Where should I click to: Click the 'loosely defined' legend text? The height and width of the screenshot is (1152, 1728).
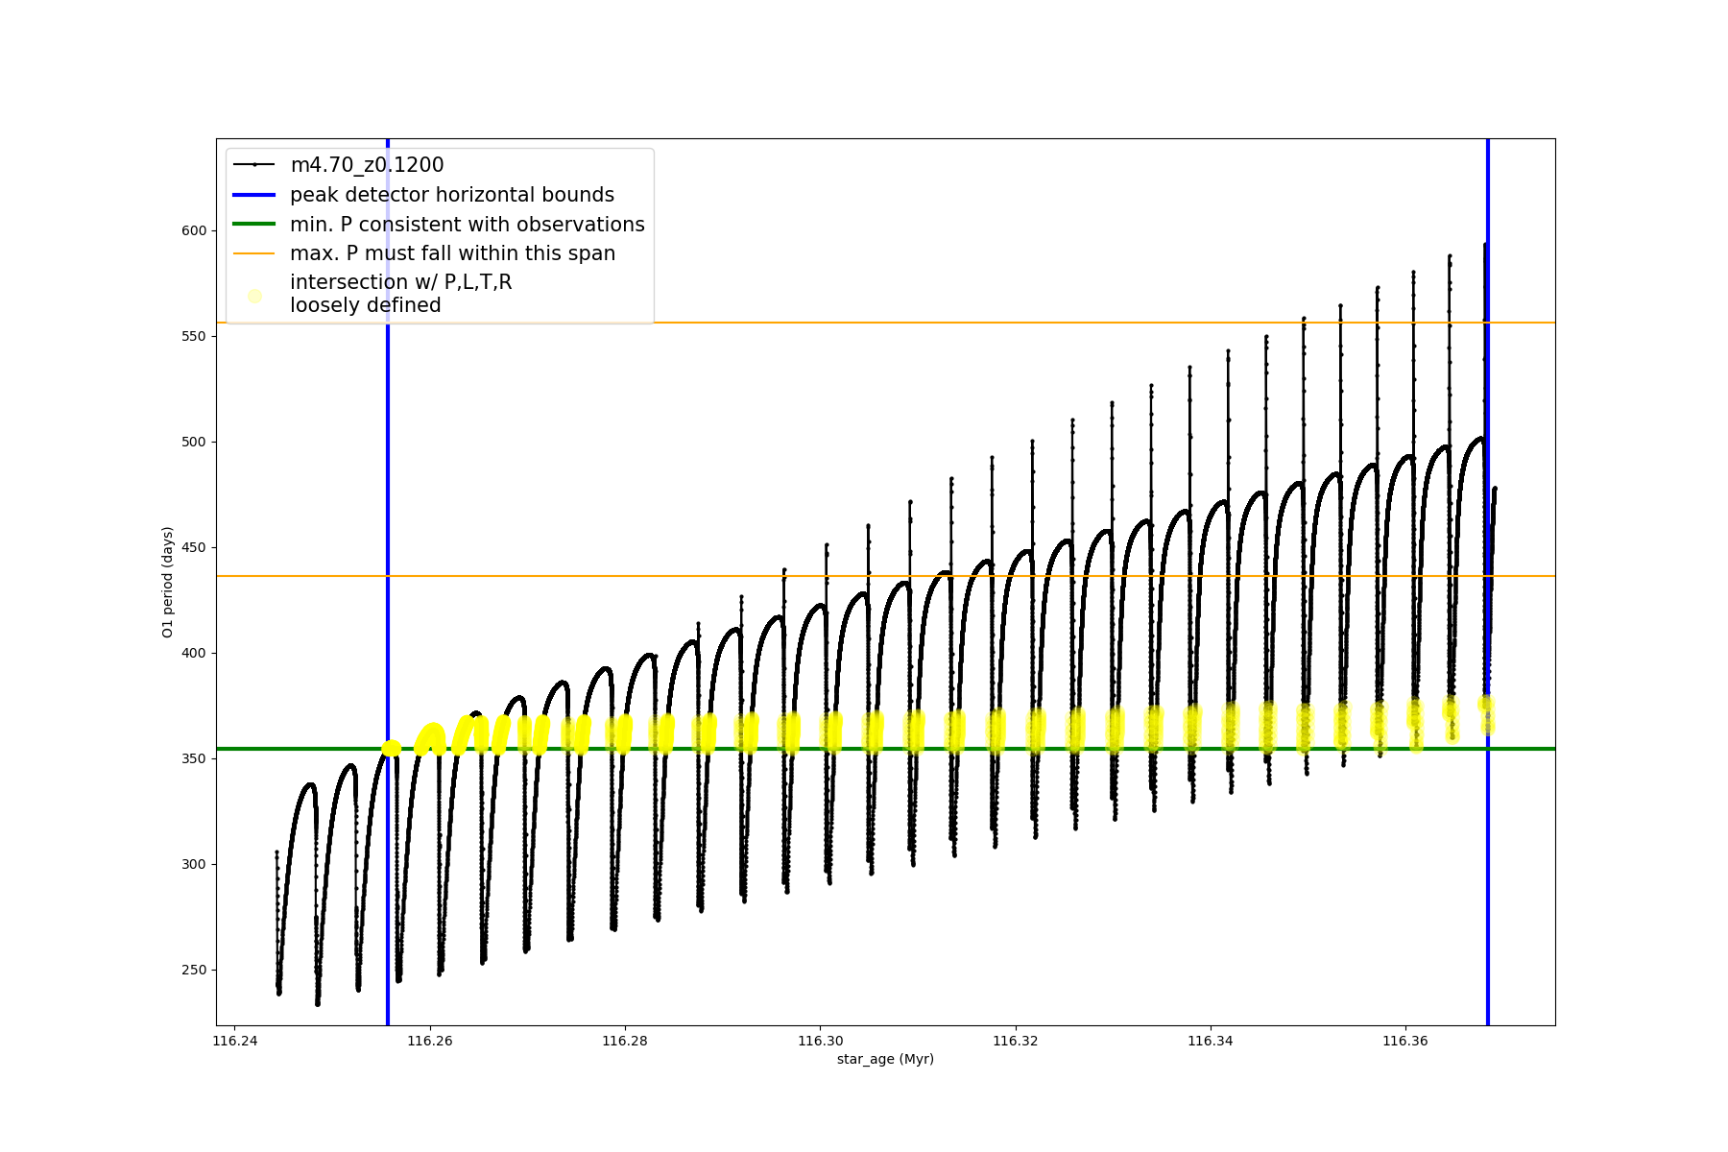tap(365, 305)
